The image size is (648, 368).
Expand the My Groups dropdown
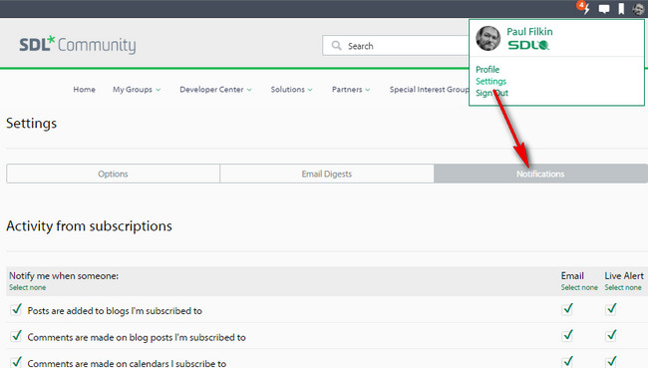(x=137, y=90)
